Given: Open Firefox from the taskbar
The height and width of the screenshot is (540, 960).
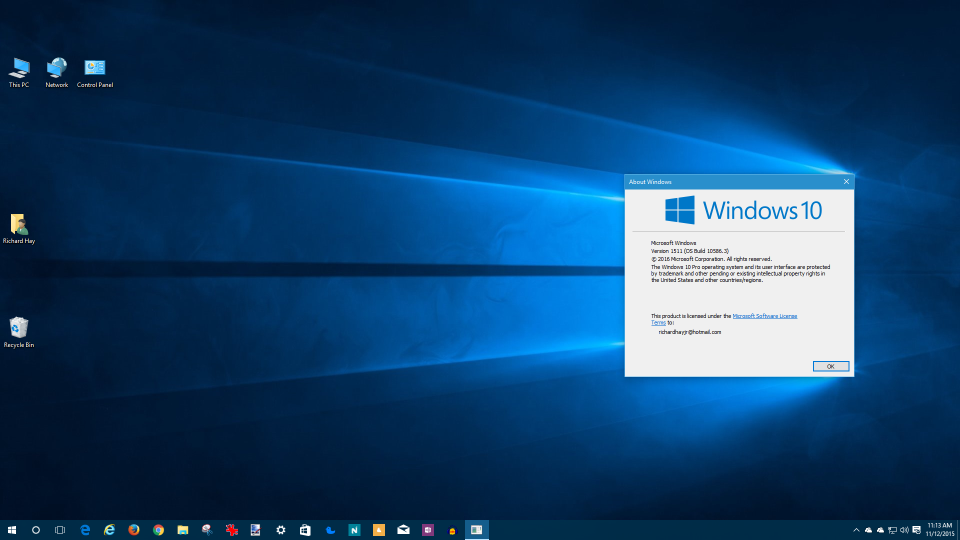Looking at the screenshot, I should 134,530.
